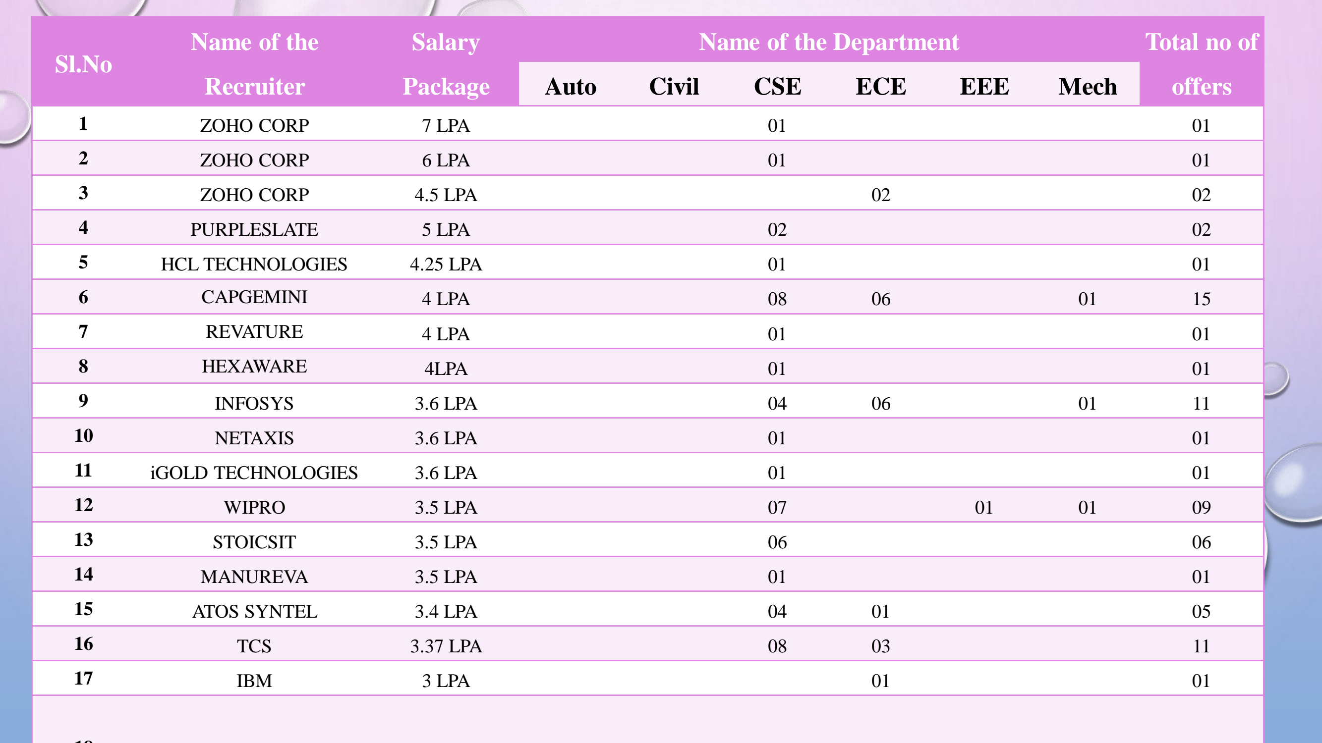Click the 3.37 LPA salary cell
1322x743 pixels.
click(446, 646)
